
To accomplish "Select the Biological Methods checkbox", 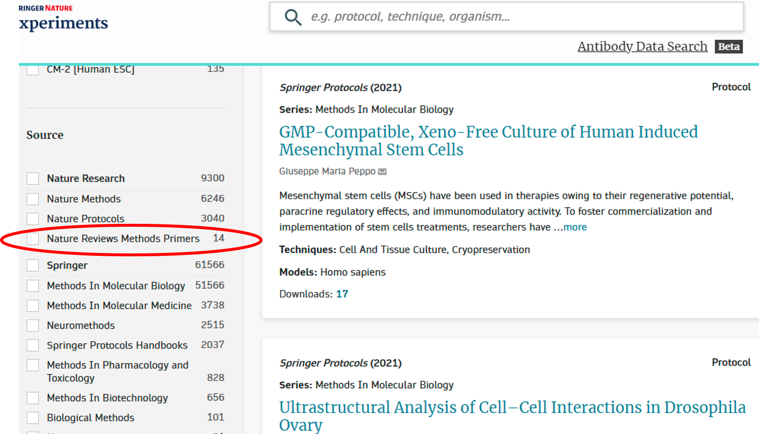I will point(33,418).
